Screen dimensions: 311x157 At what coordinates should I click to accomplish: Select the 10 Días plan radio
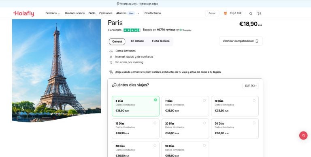254,101
